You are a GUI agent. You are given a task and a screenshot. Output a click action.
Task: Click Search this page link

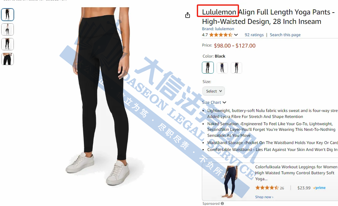285,35
